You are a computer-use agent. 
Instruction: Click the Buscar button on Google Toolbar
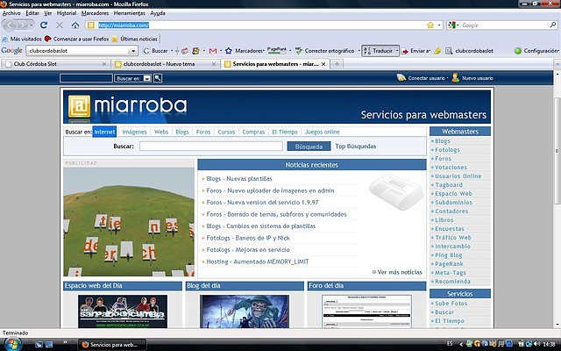(156, 51)
